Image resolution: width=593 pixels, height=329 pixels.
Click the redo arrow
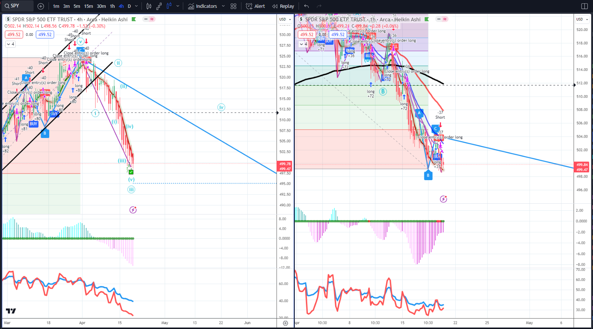(x=319, y=6)
